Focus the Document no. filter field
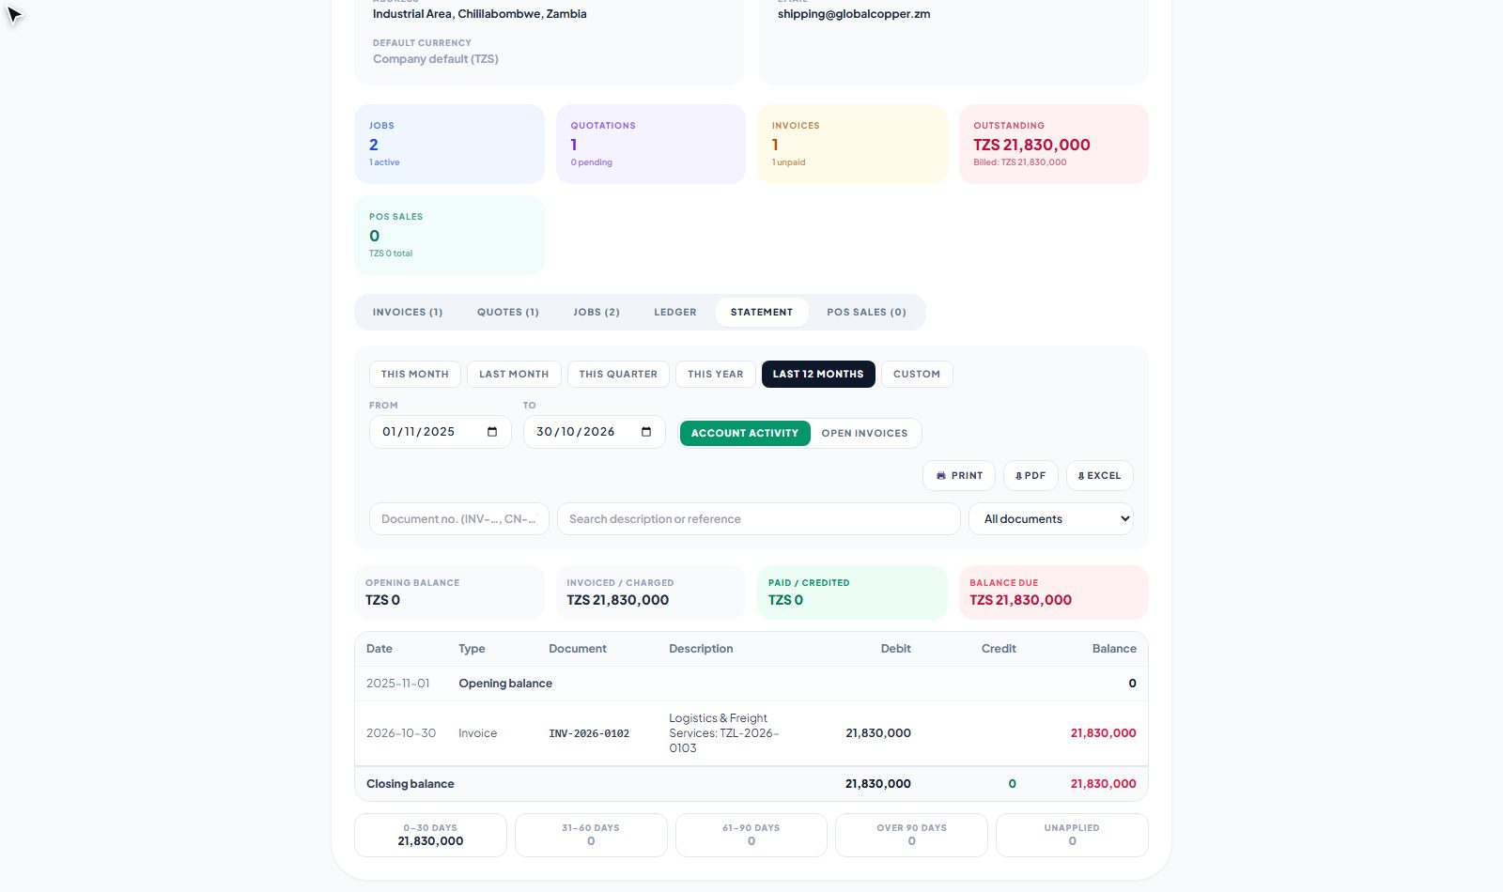Image resolution: width=1503 pixels, height=892 pixels. pyautogui.click(x=459, y=519)
